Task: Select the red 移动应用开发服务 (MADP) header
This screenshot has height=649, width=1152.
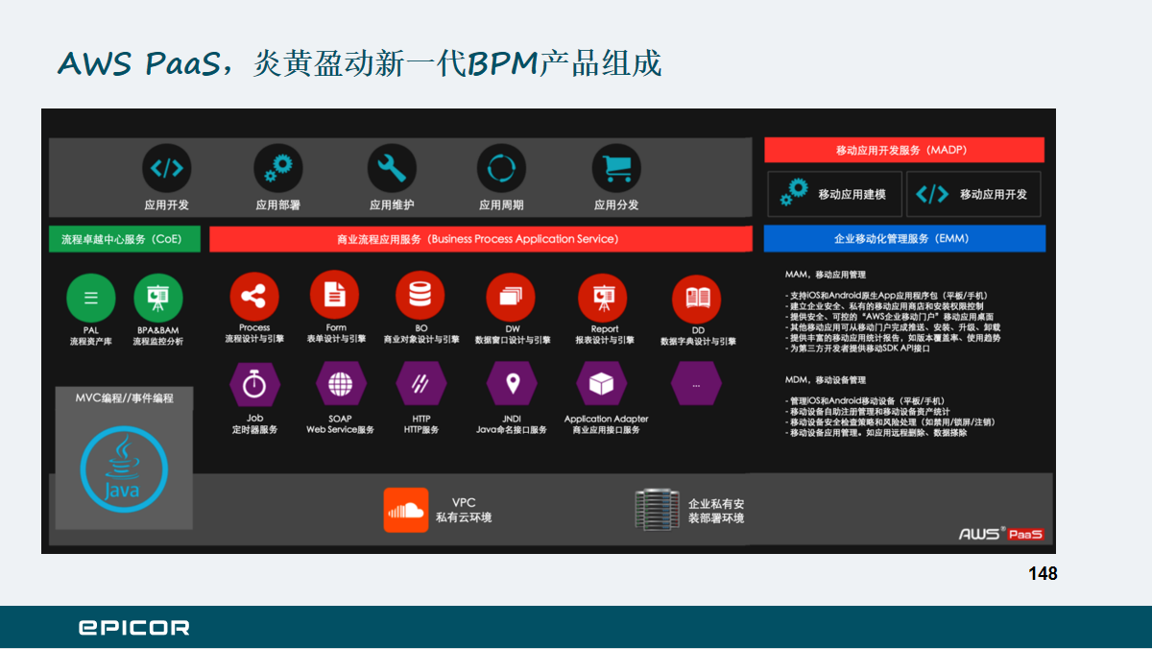Action: coord(903,150)
